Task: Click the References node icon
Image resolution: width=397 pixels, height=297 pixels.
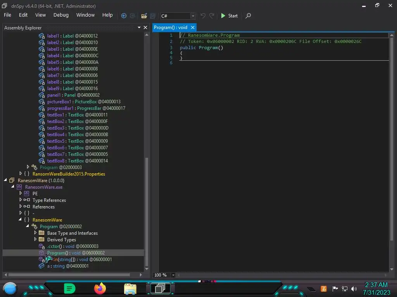Action: 27,207
